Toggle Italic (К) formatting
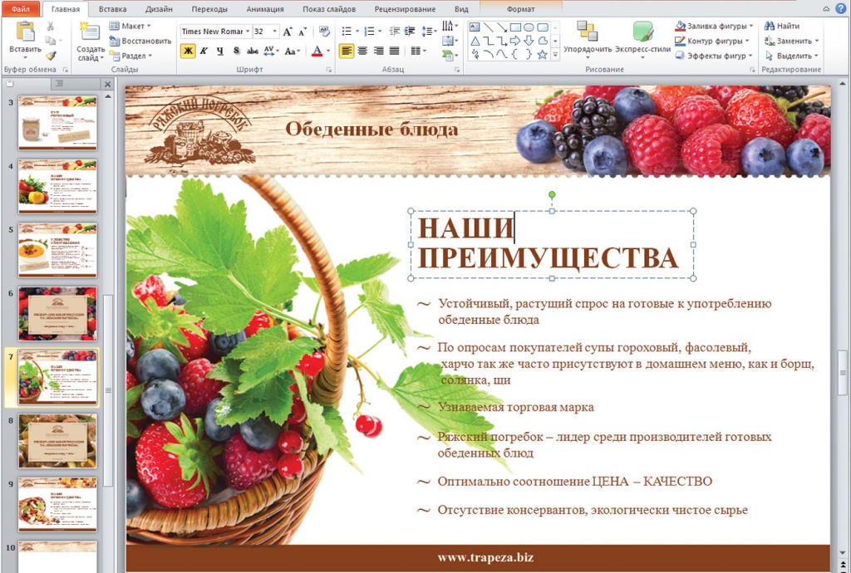Viewport: 851px width, 573px height. pyautogui.click(x=204, y=51)
